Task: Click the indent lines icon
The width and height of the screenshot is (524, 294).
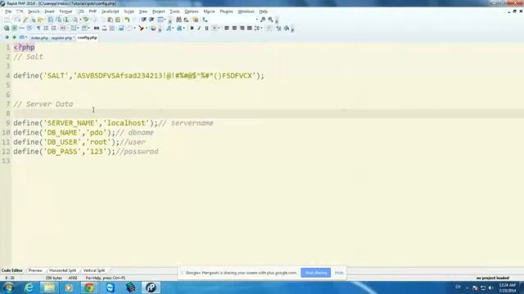Action: pyautogui.click(x=144, y=20)
